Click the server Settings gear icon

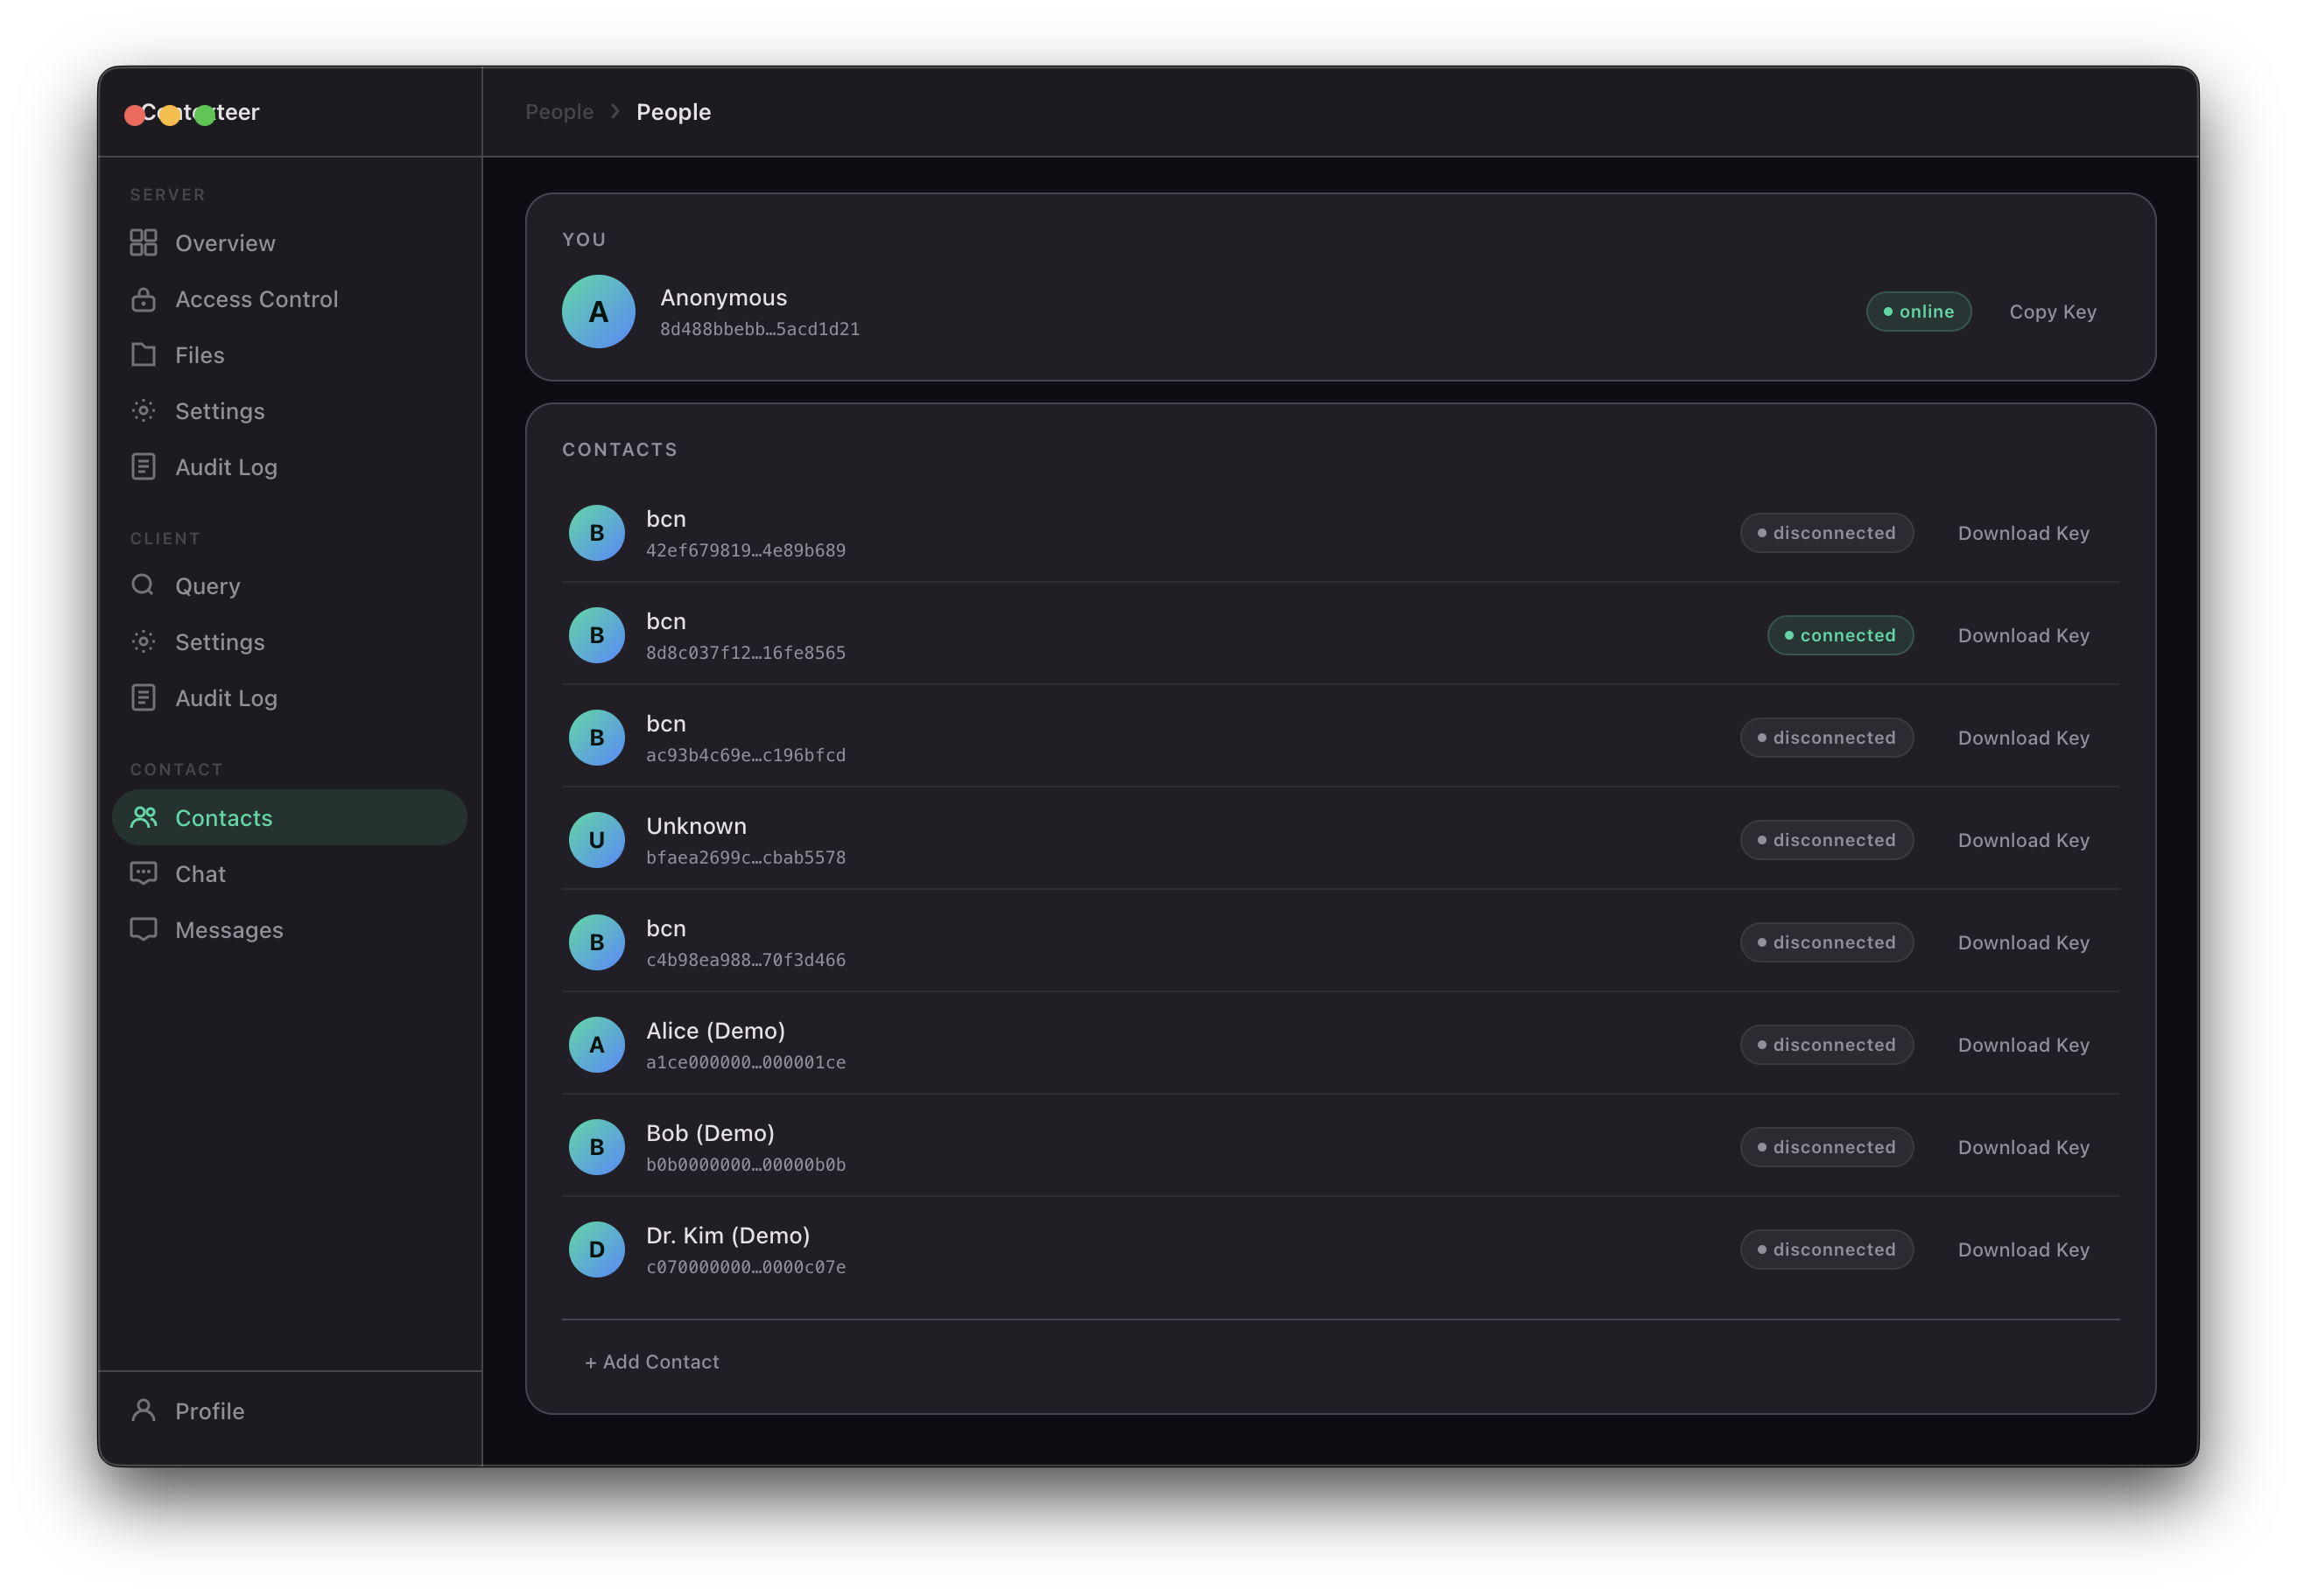click(143, 411)
